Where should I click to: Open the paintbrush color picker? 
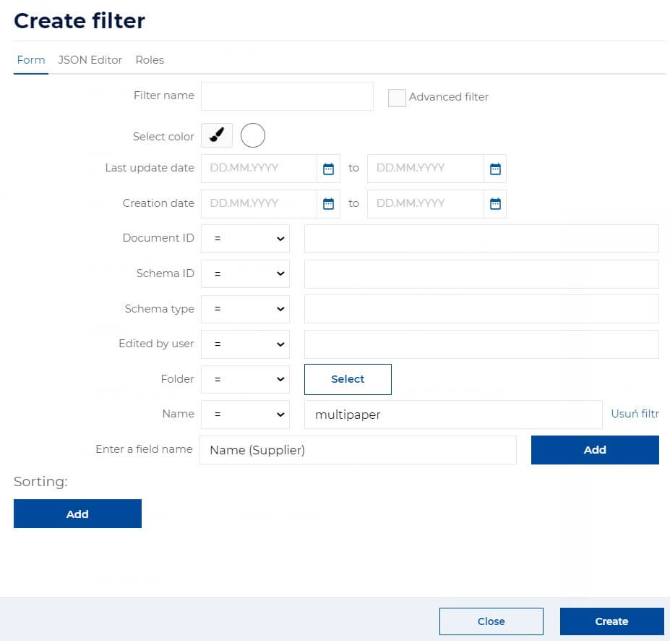[x=217, y=135]
